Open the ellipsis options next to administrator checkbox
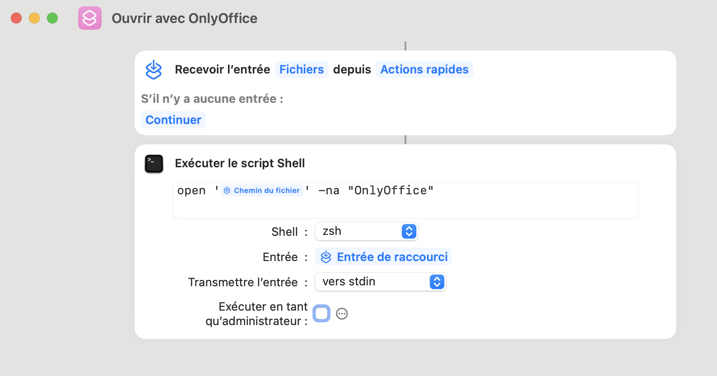The width and height of the screenshot is (717, 376). [x=342, y=314]
